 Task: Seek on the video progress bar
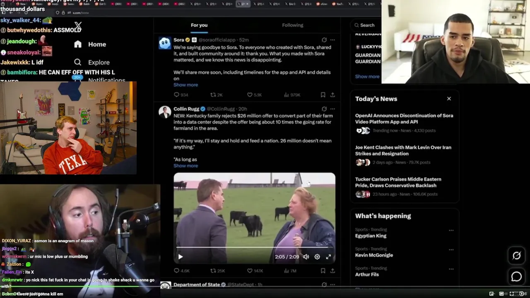pos(254,248)
